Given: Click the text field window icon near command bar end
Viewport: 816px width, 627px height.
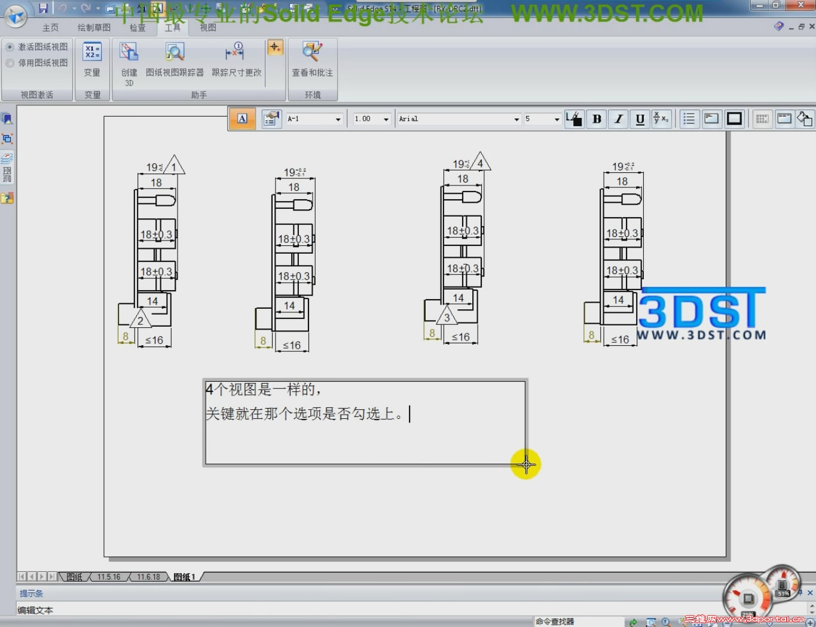Looking at the screenshot, I should coord(784,118).
